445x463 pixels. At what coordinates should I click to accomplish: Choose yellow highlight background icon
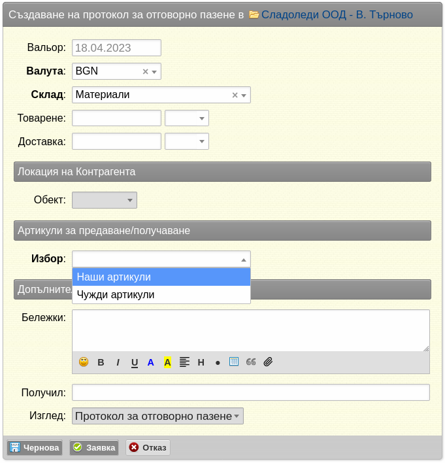pyautogui.click(x=167, y=362)
